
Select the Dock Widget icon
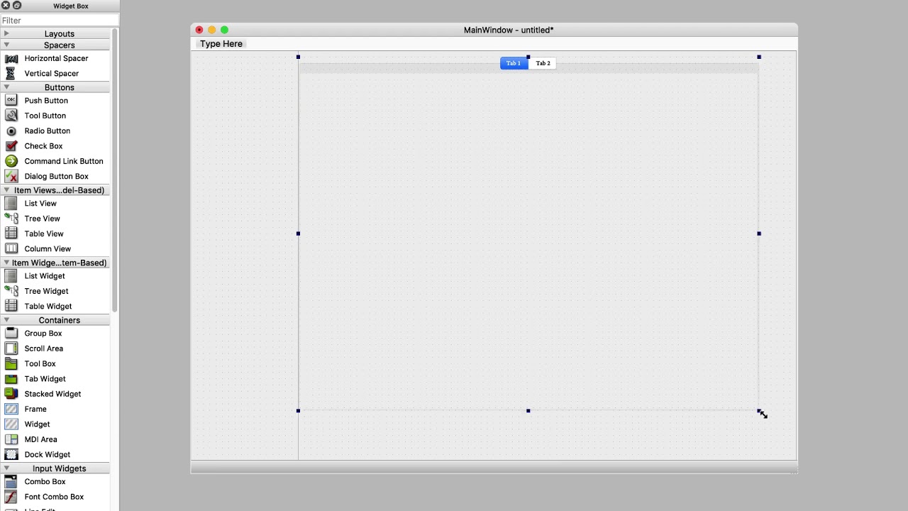pyautogui.click(x=11, y=454)
